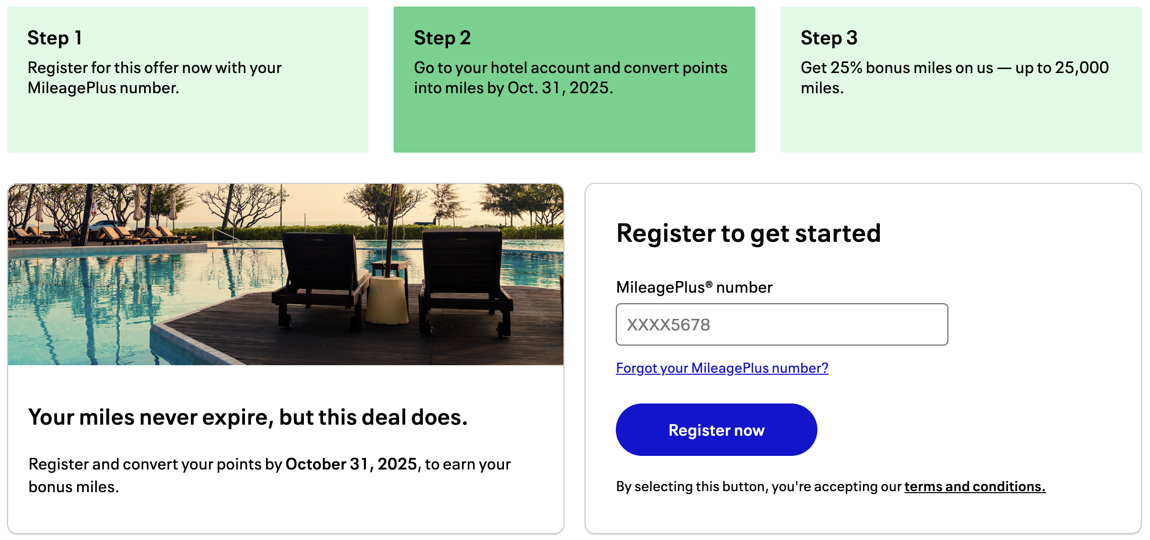Select the Step 1 heading

[54, 38]
